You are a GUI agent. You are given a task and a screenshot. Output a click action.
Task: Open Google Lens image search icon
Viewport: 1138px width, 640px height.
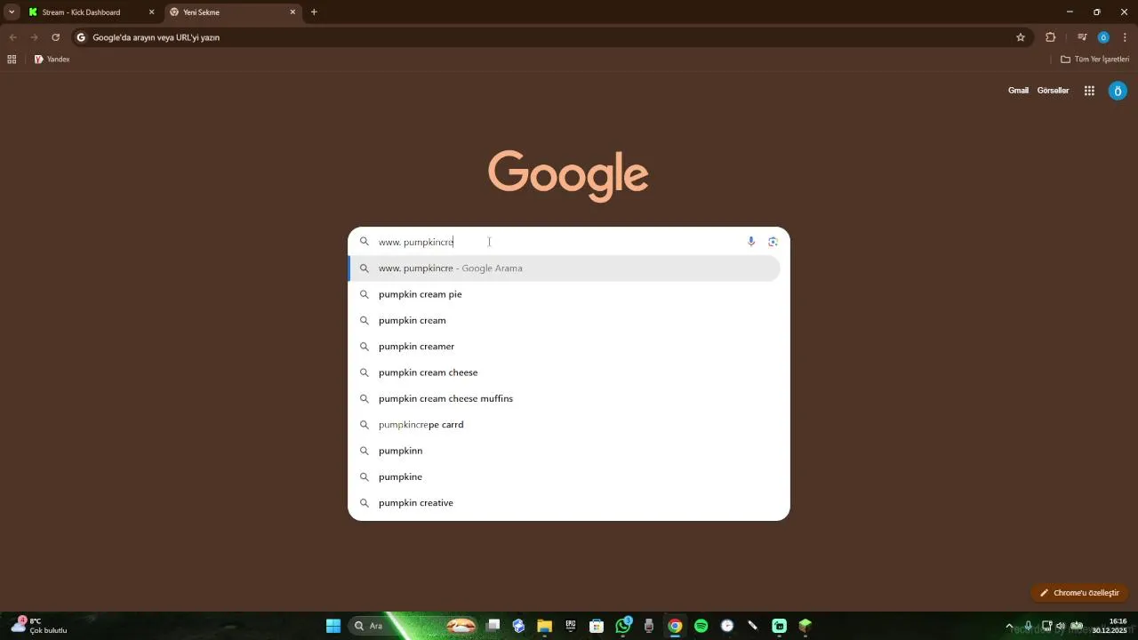pos(773,242)
